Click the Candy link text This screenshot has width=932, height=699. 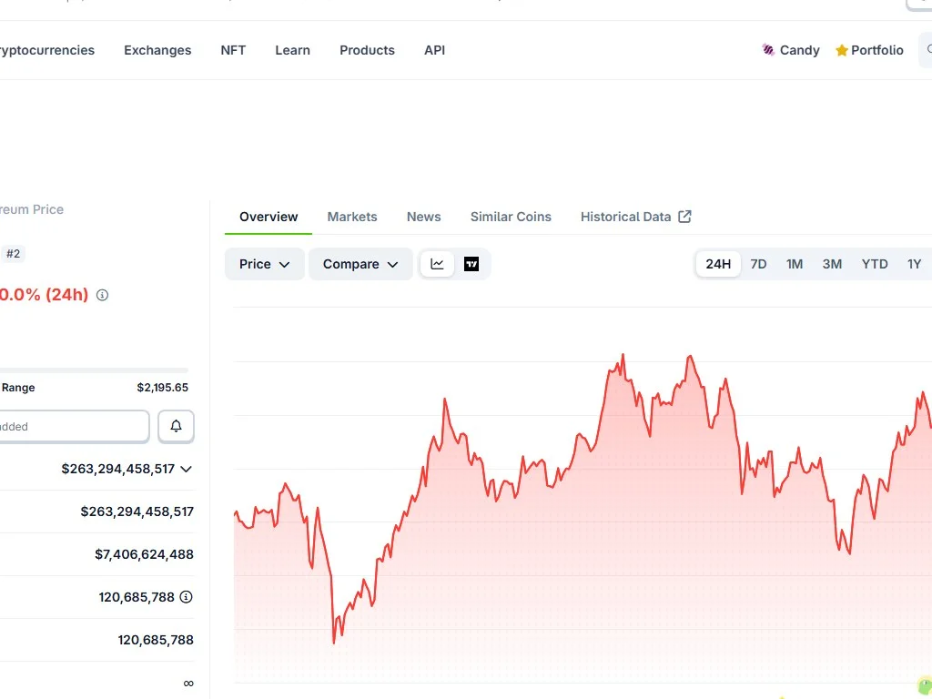click(x=799, y=51)
